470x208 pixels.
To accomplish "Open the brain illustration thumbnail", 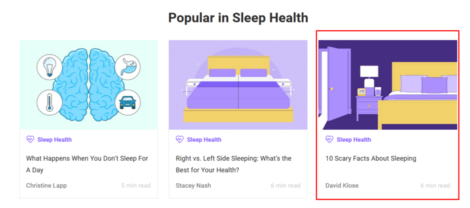I will 88,85.
